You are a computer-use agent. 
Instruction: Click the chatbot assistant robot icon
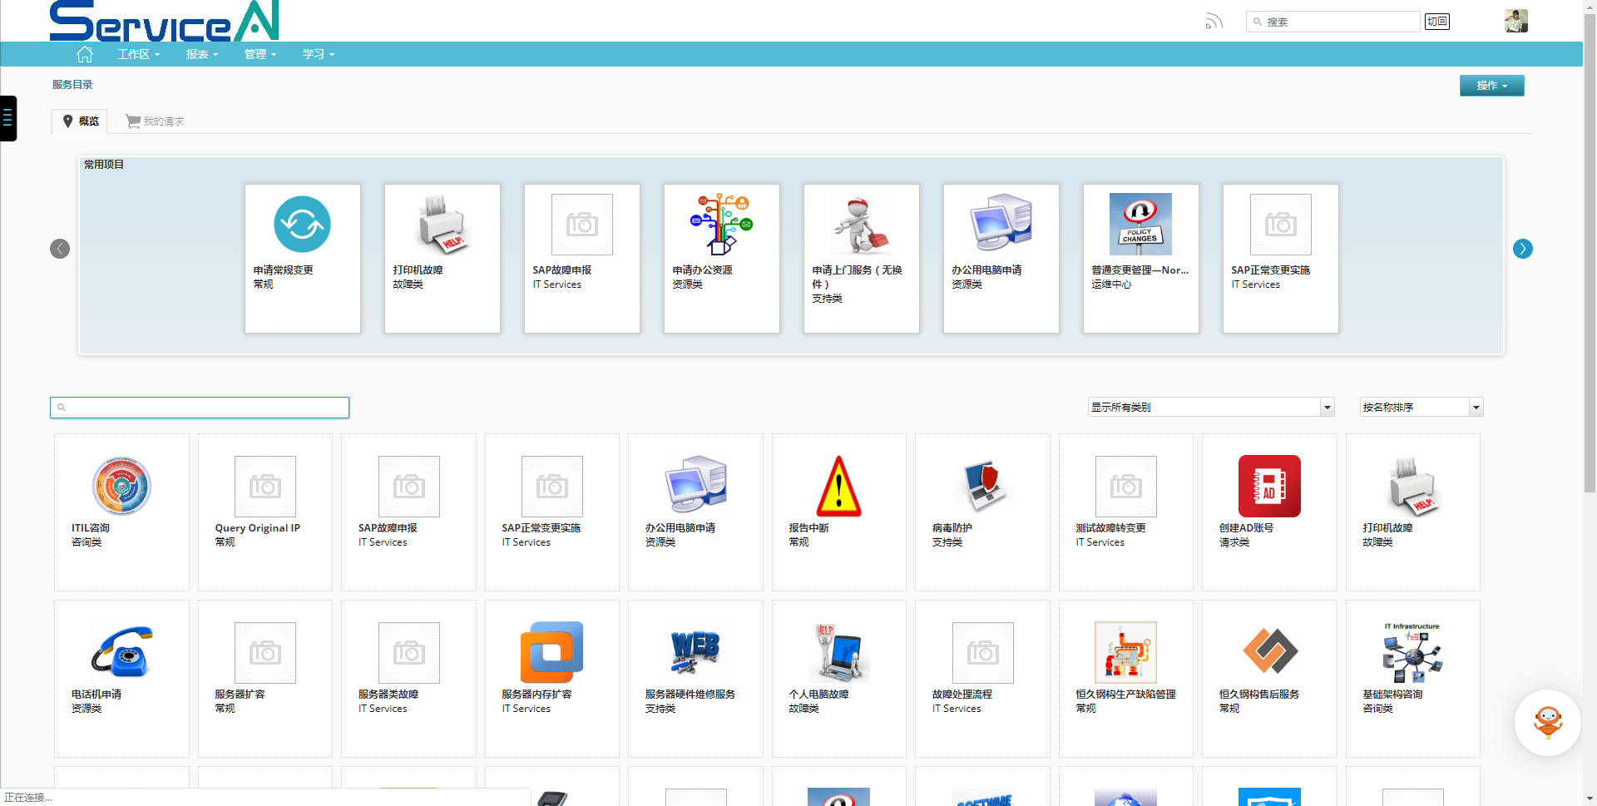[x=1547, y=722]
